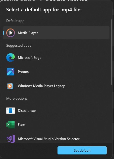This screenshot has height=159, width=114.
Task: Select 'Windows Media Player Legacy' label
Action: tap(41, 86)
